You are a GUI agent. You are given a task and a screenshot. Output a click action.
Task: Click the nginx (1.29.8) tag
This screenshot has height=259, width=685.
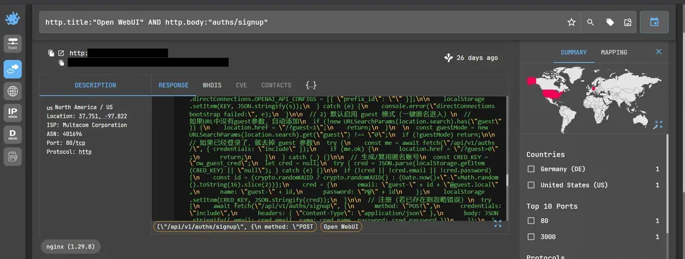click(x=70, y=247)
